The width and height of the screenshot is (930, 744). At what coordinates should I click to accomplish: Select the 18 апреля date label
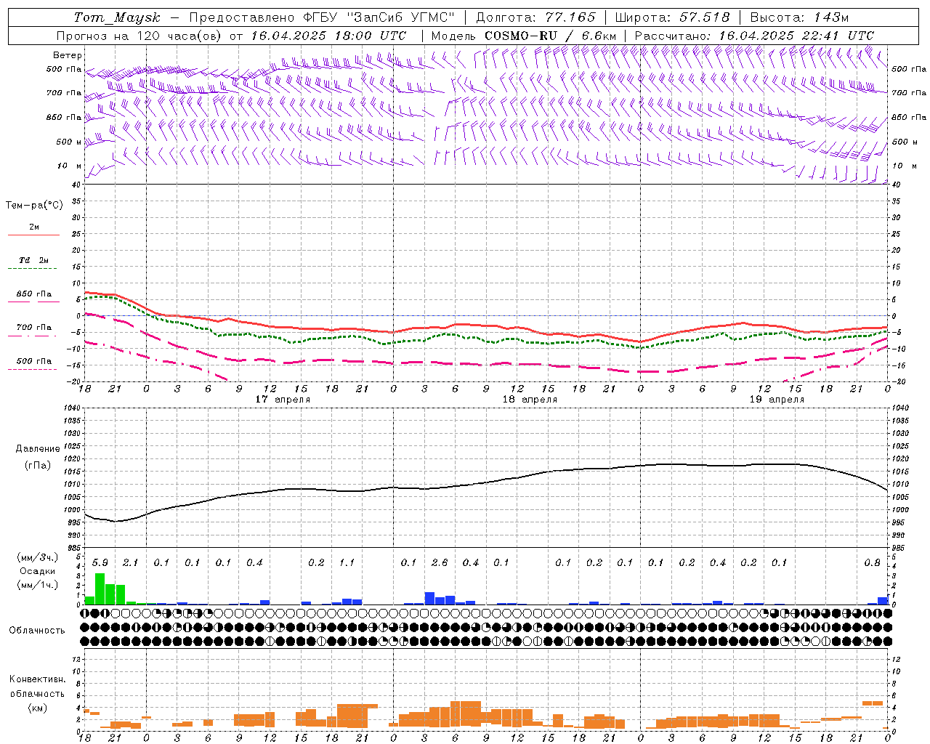click(530, 399)
